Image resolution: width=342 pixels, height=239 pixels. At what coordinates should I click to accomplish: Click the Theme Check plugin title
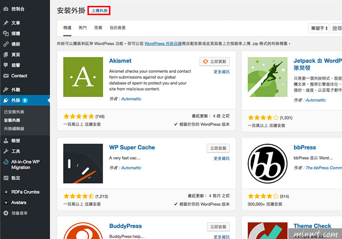tap(312, 226)
